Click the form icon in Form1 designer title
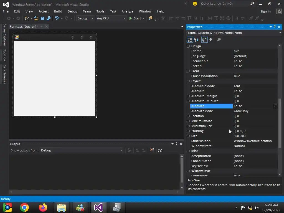The height and width of the screenshot is (213, 284). coord(17,37)
